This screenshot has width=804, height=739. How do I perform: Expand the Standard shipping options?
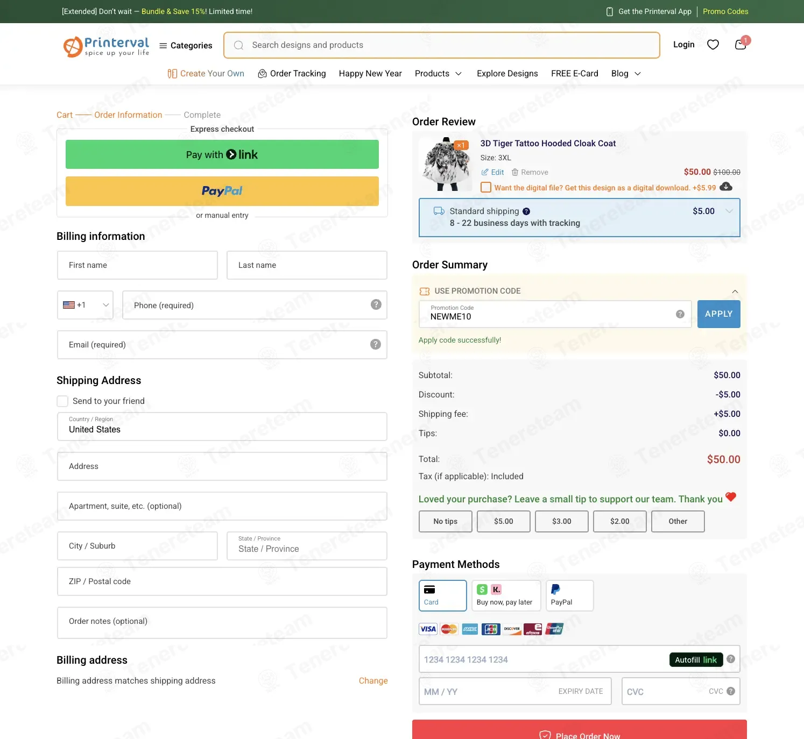click(x=729, y=211)
